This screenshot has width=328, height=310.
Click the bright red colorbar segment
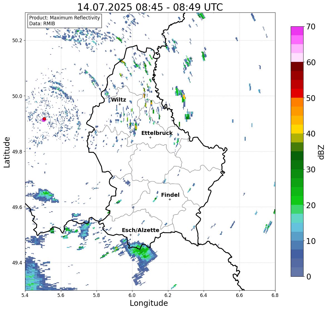click(x=297, y=93)
